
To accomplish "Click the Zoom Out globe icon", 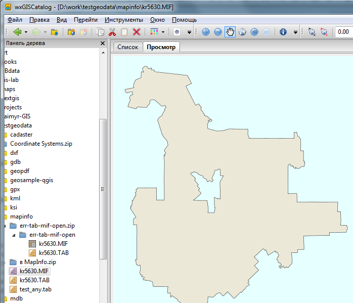I will point(218,32).
